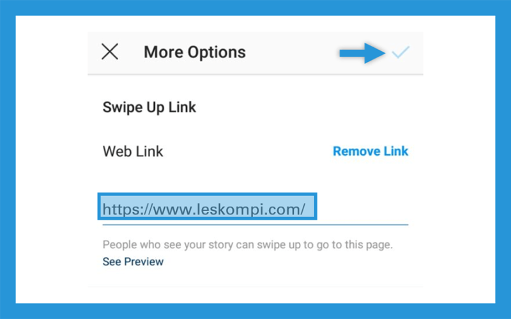The height and width of the screenshot is (319, 511).
Task: Click empty space right of the URL
Action: tap(362, 209)
